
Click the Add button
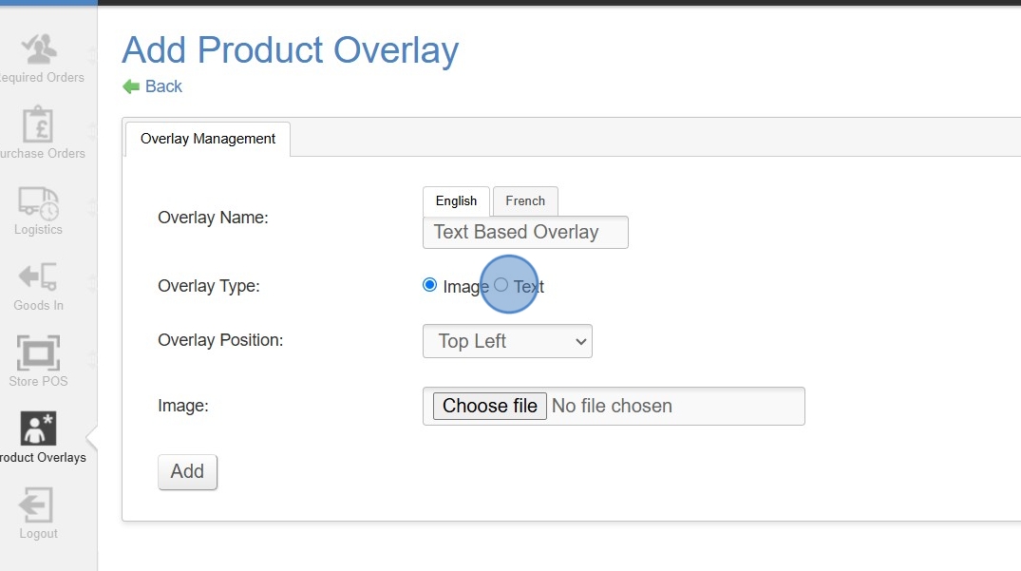click(187, 471)
